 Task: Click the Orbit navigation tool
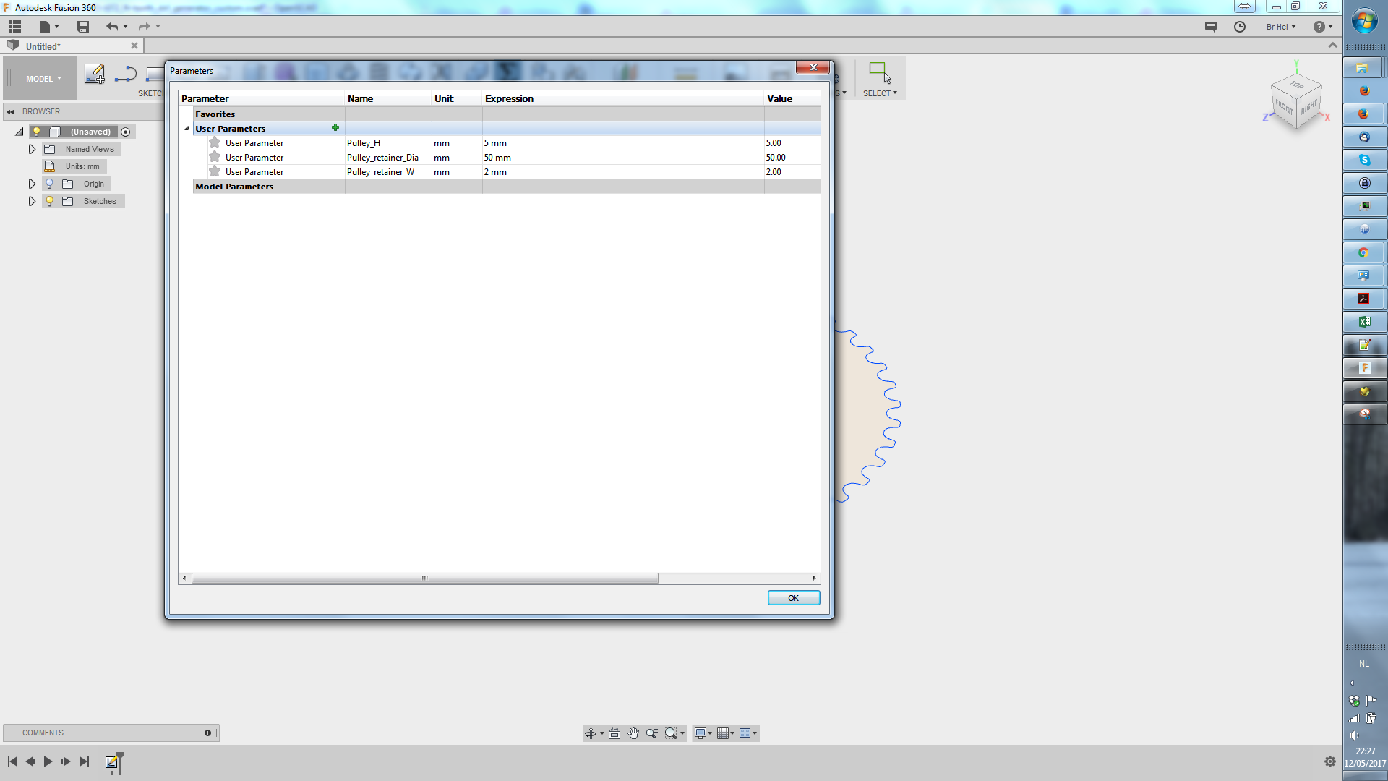pyautogui.click(x=591, y=733)
